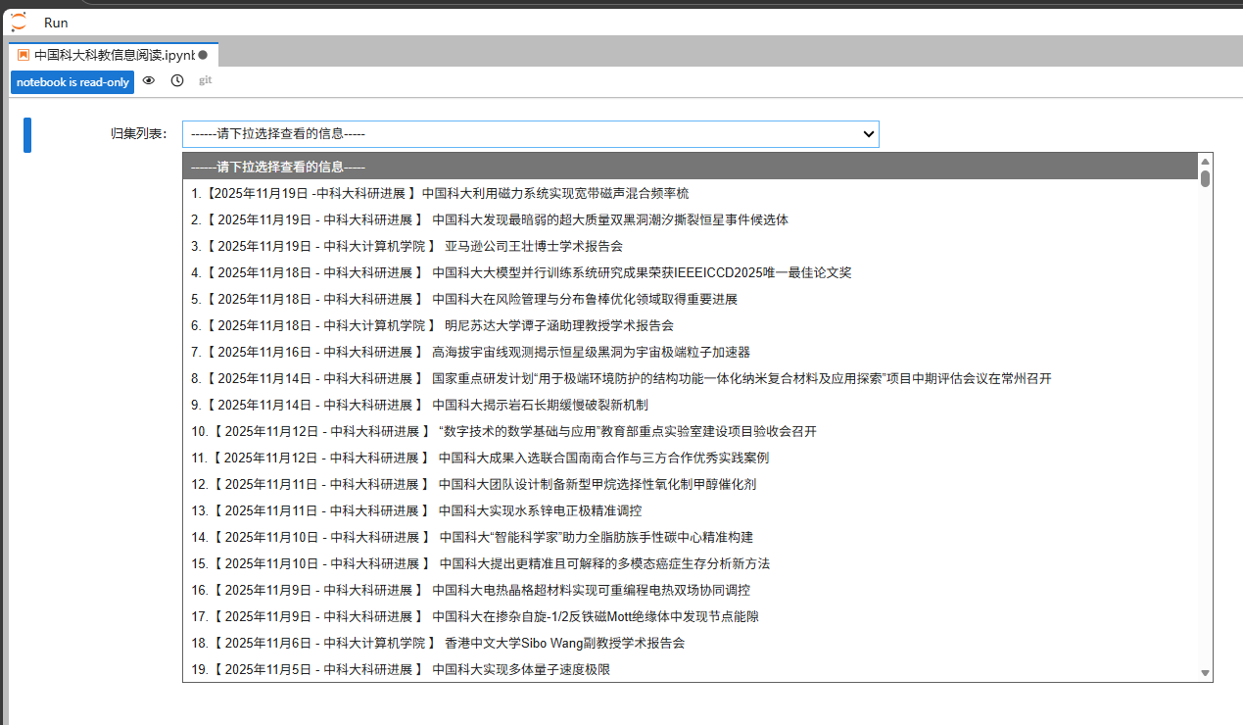Switch to the 中国科大科教信息阅读.ipynb tab
Image resolution: width=1243 pixels, height=725 pixels.
click(114, 55)
